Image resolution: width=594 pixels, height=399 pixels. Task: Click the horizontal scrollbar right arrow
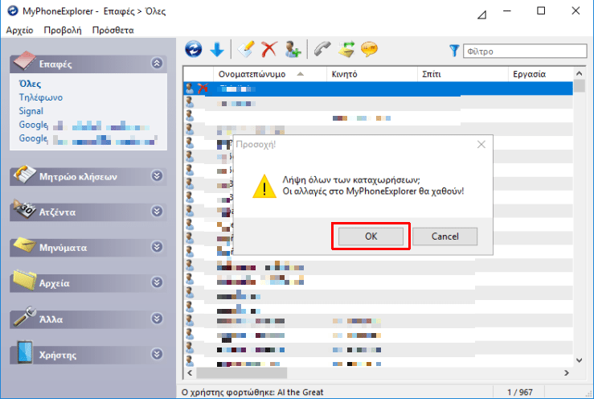point(567,373)
